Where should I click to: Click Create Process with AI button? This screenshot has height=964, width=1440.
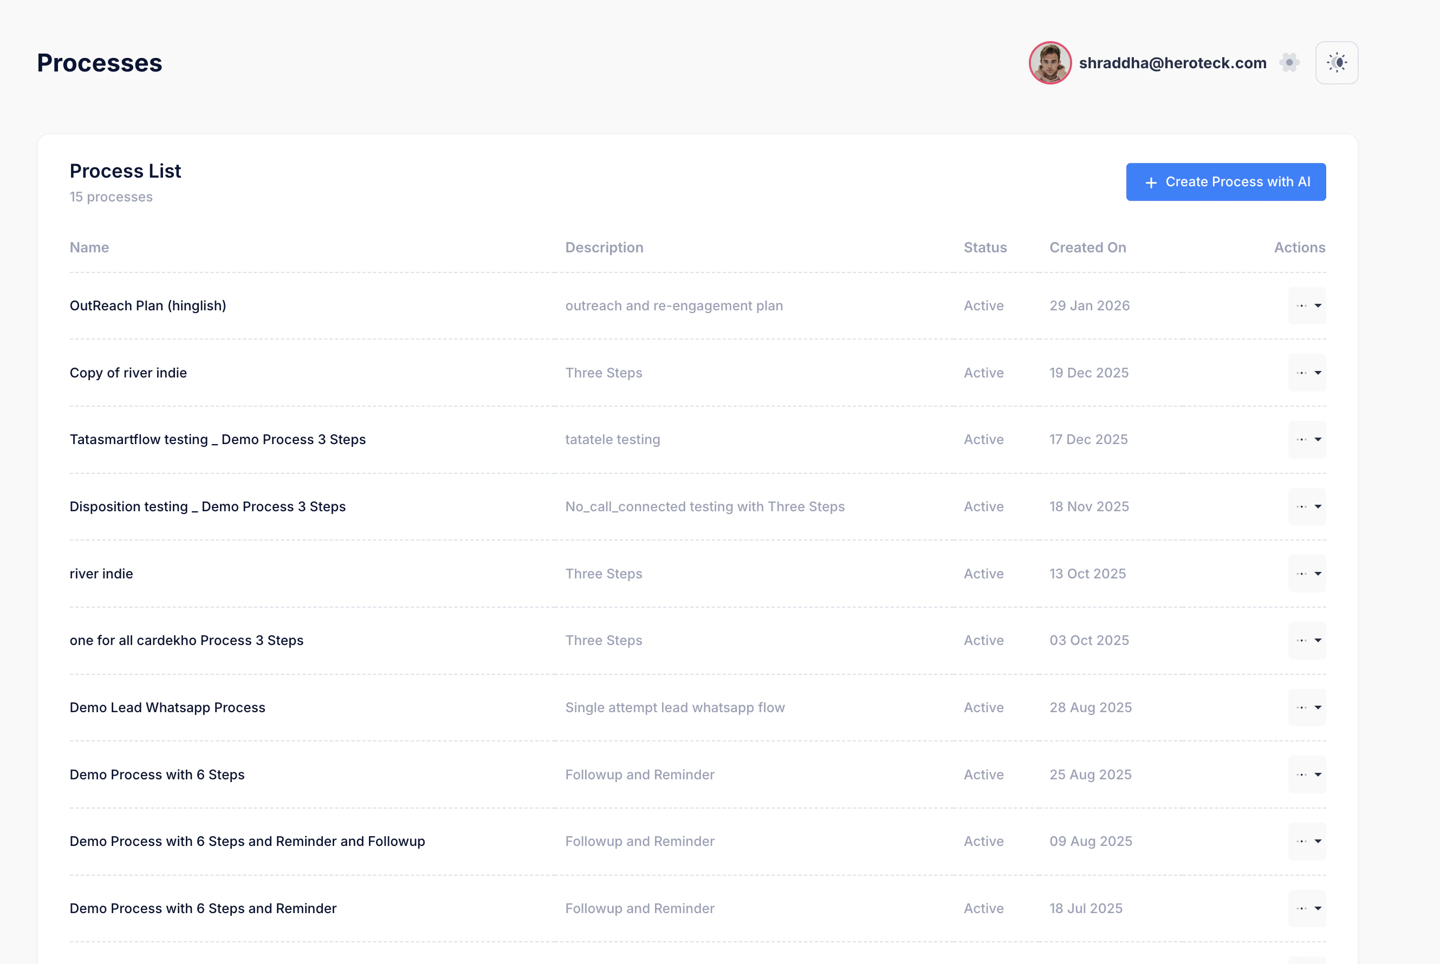(x=1225, y=182)
